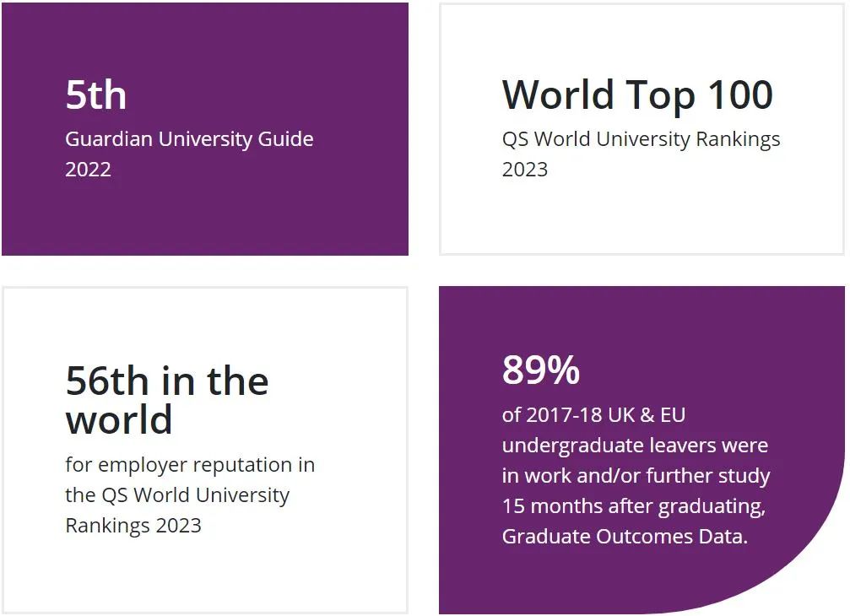Click the word "world" in the 56th heading

119,420
